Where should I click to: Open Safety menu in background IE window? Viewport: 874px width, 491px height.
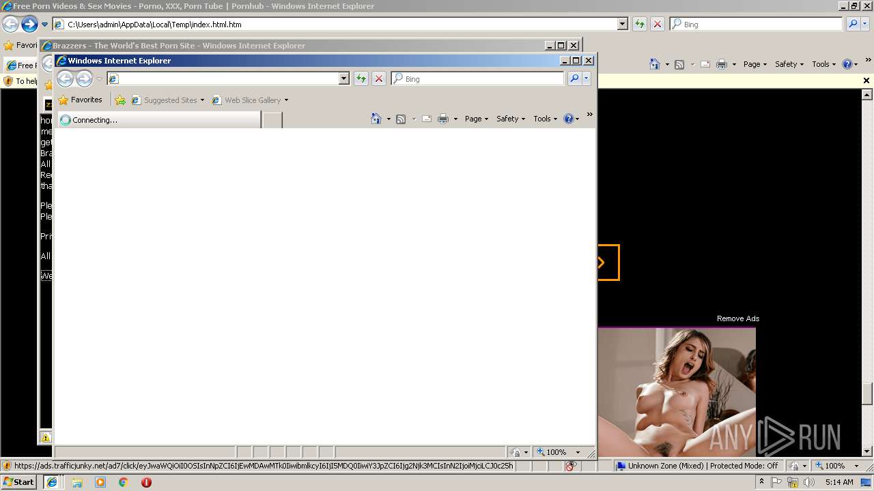(x=789, y=64)
